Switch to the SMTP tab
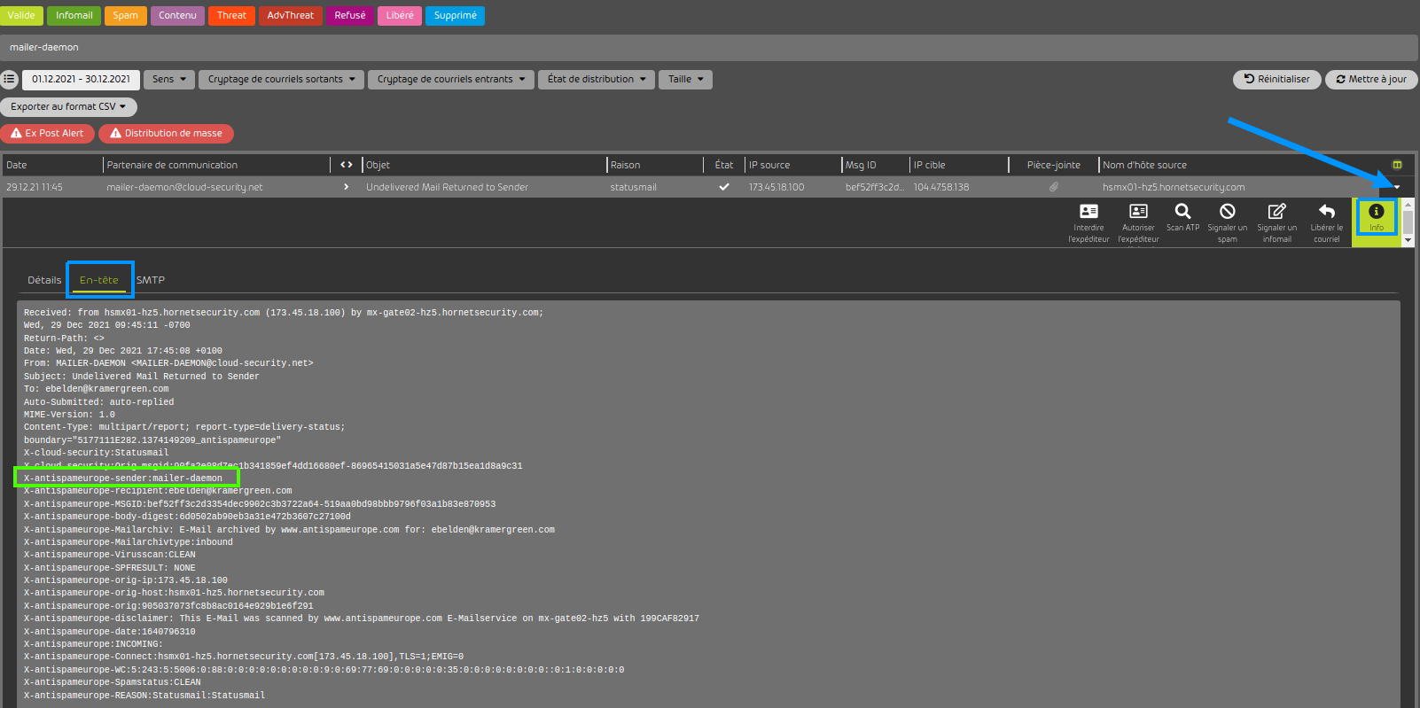The width and height of the screenshot is (1420, 708). 151,280
